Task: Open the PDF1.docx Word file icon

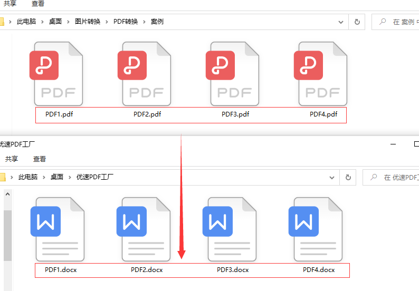Action: click(x=58, y=229)
